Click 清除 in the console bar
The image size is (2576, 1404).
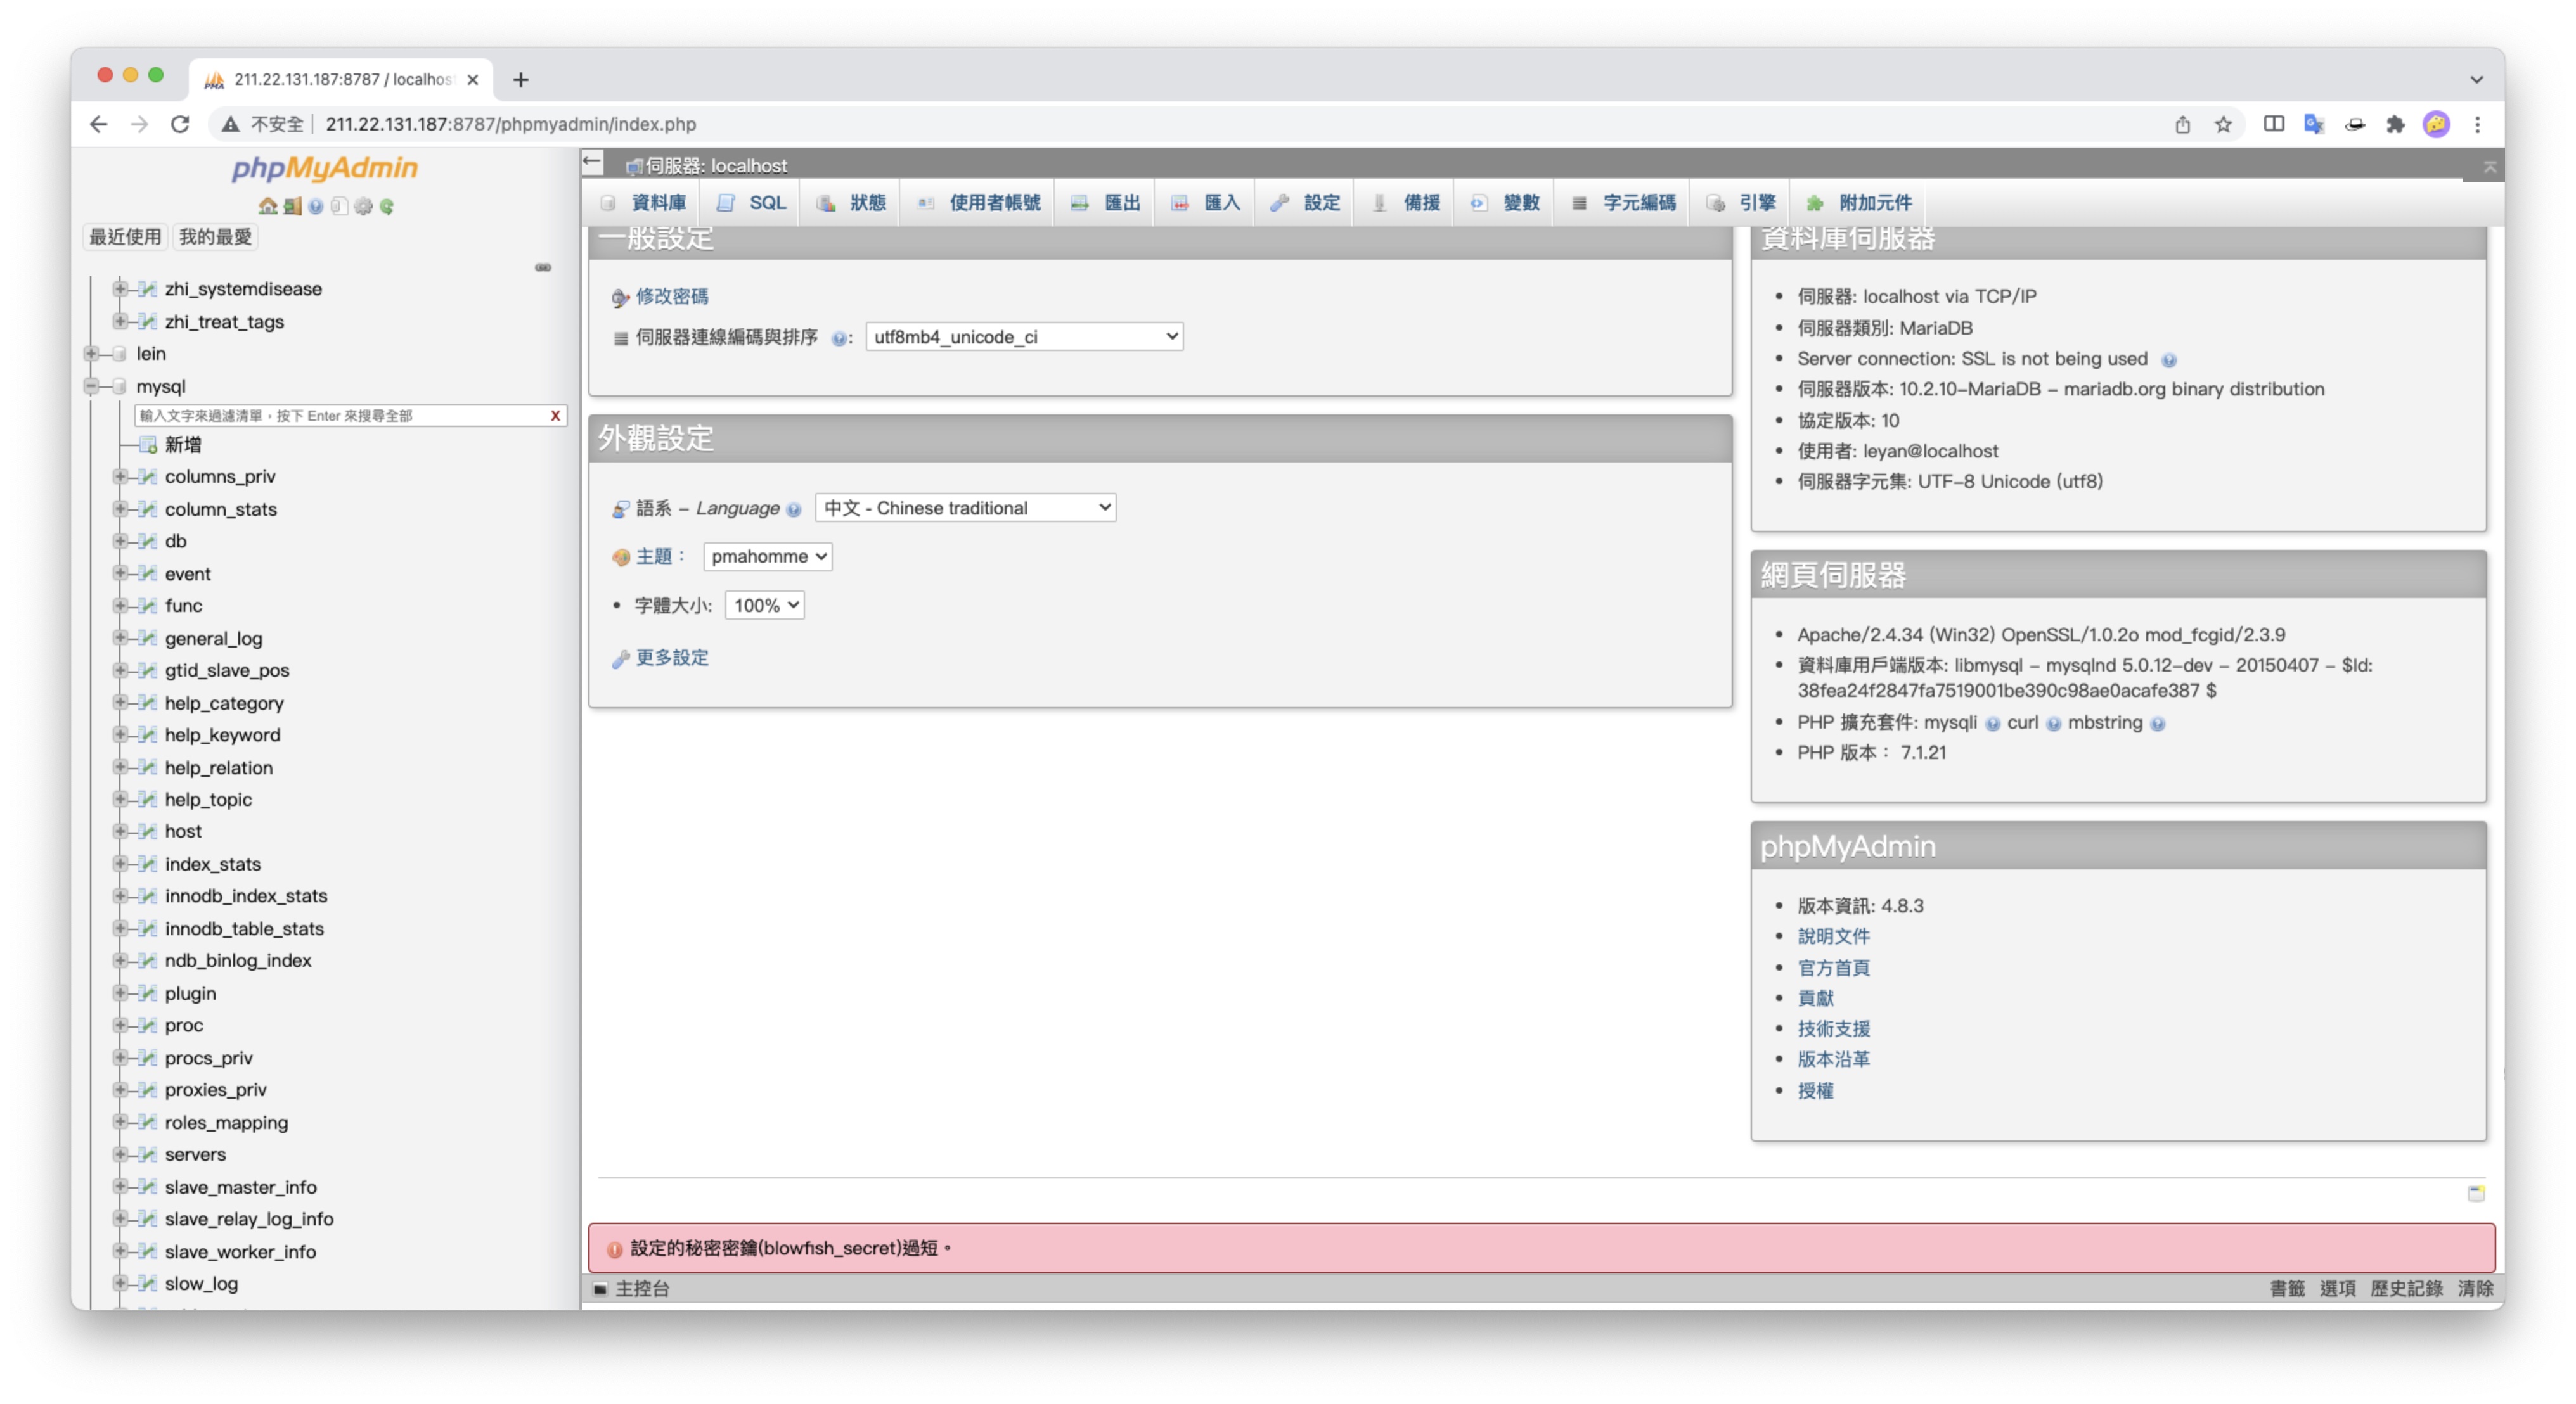2475,1288
